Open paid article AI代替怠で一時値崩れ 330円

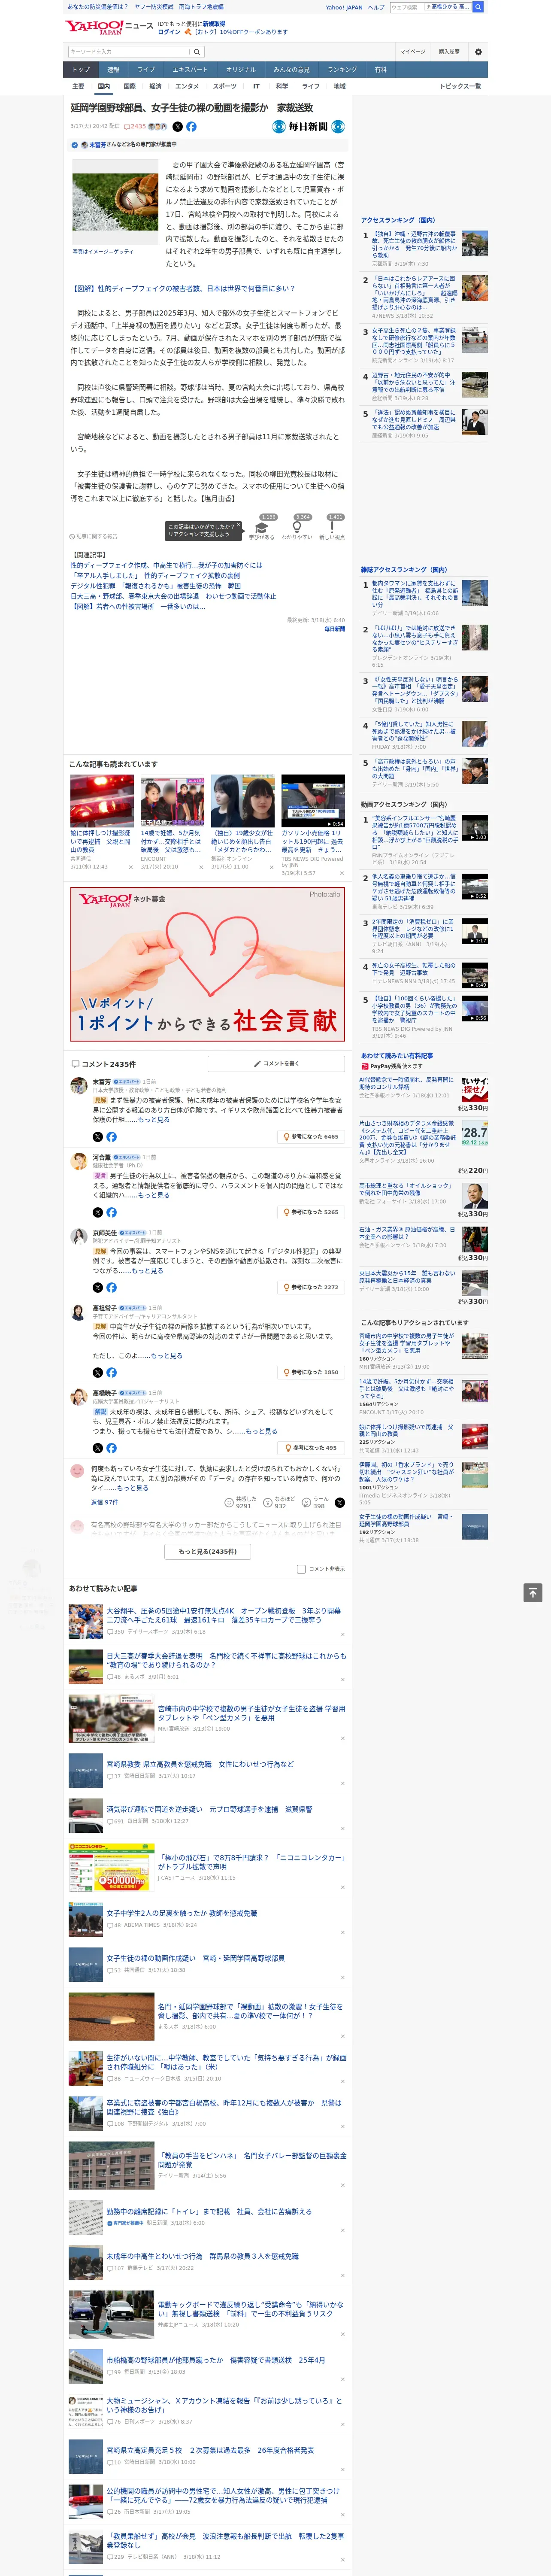(406, 1084)
